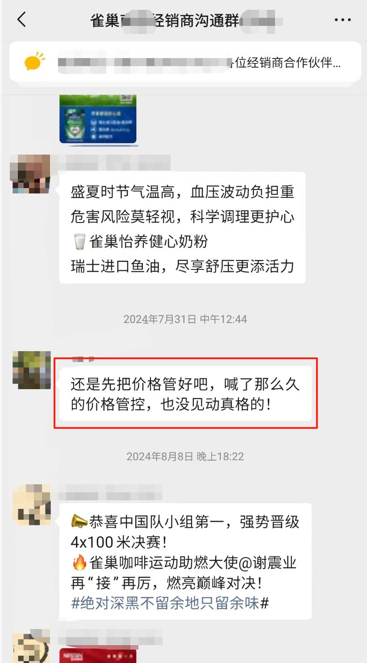Tap the fire emoji before 雀巢咖啡
Screen dimensions: 367x663
[79, 562]
